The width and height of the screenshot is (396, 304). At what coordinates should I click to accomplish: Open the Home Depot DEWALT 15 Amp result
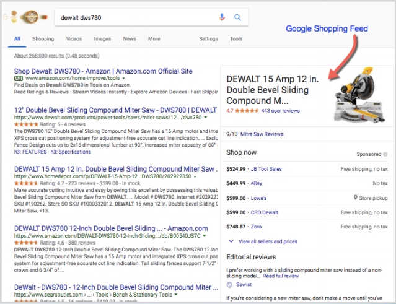[116, 169]
